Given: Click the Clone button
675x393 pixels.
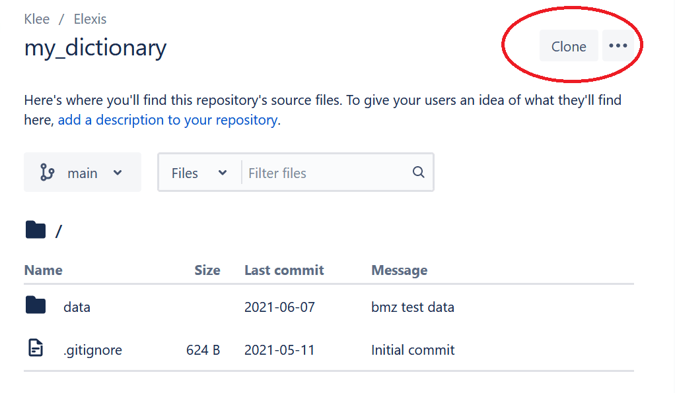Looking at the screenshot, I should 569,46.
